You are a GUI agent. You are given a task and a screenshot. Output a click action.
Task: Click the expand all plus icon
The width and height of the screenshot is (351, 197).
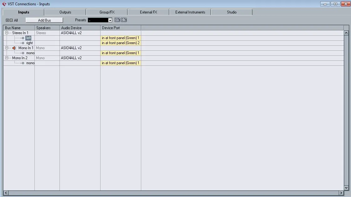(8, 20)
